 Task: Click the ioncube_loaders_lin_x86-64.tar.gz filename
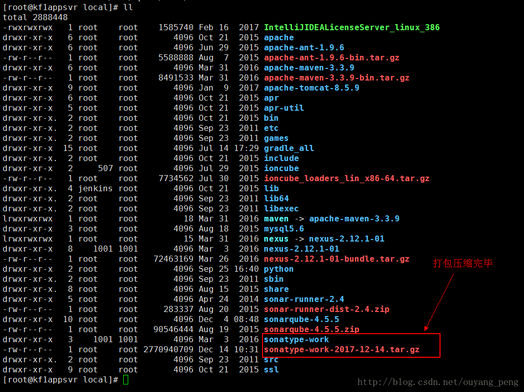(346, 178)
